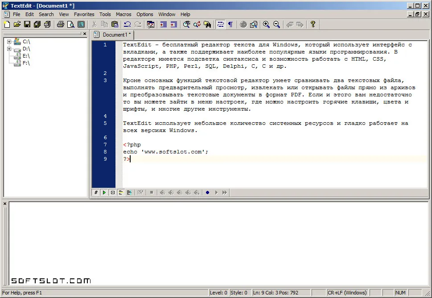Toggle the show paragraph marks button
432x298 pixels.
click(x=230, y=25)
